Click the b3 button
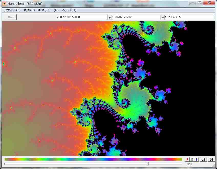Viewport: 217px width, 169px height. pyautogui.click(x=211, y=160)
